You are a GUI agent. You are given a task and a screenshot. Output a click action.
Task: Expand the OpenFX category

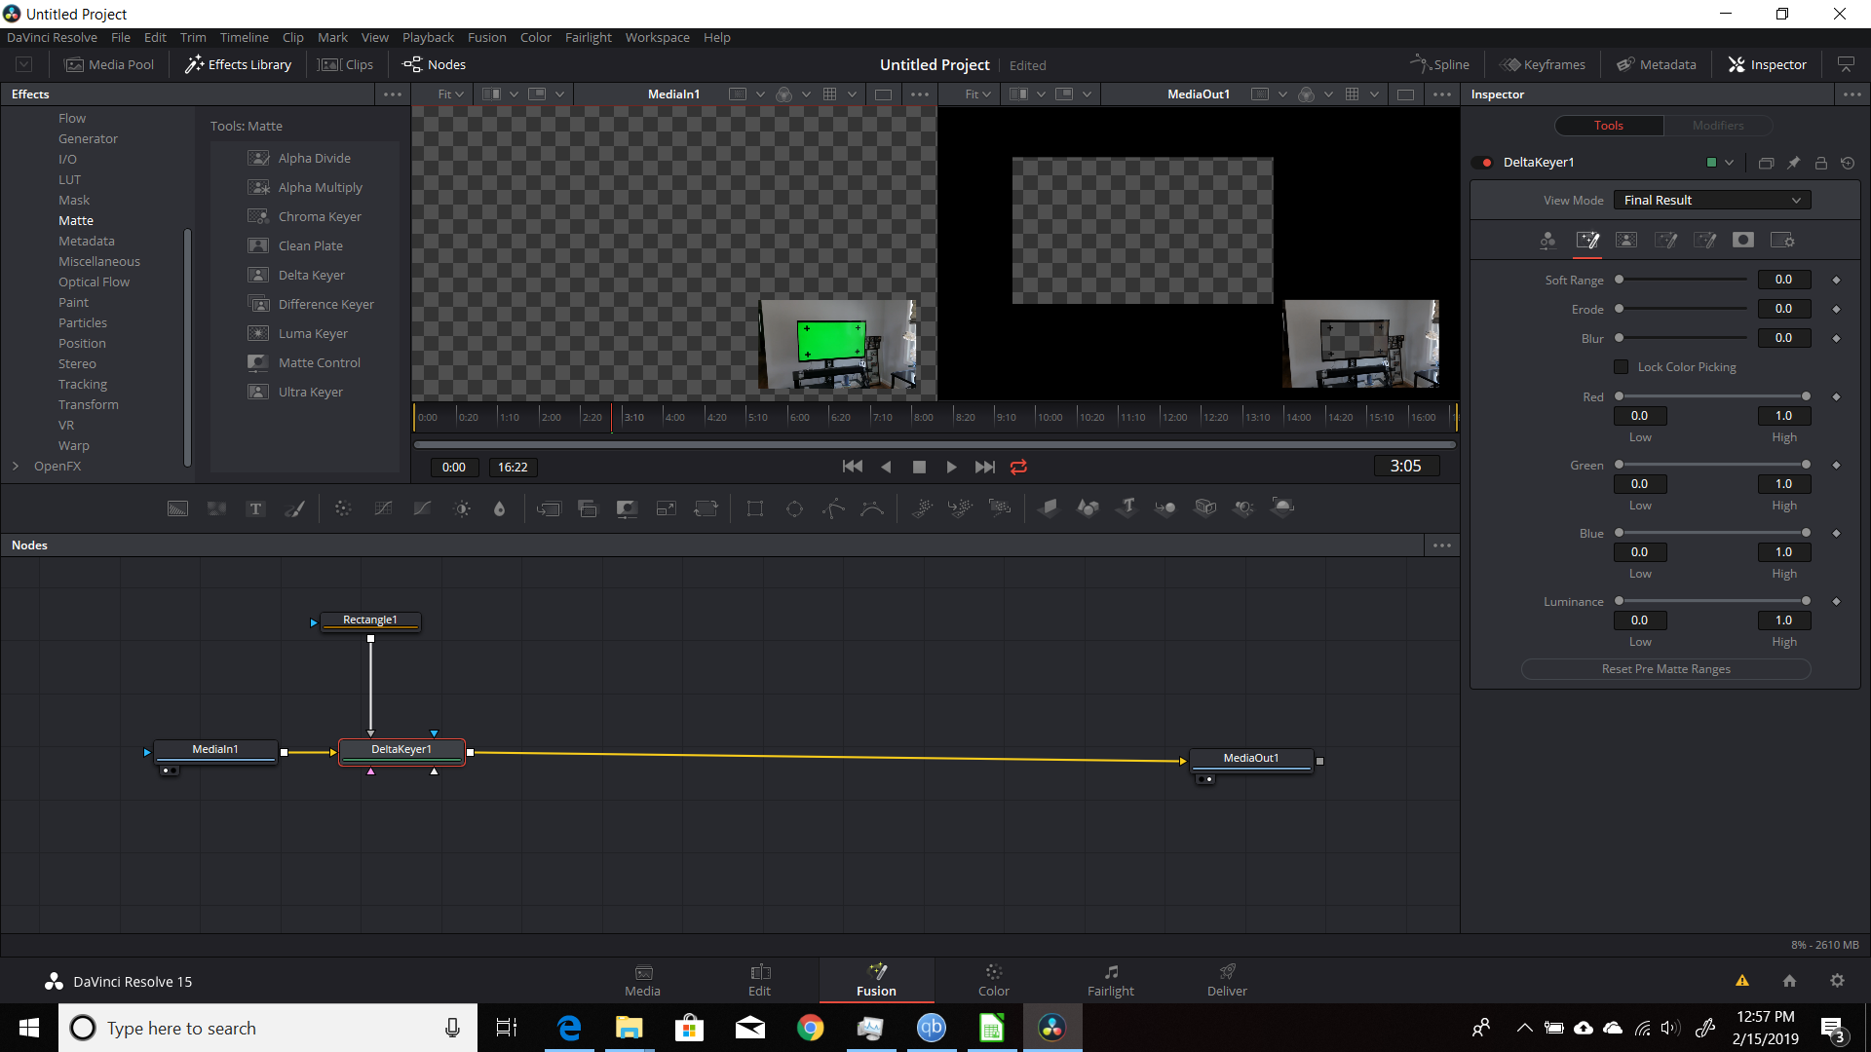[x=16, y=466]
